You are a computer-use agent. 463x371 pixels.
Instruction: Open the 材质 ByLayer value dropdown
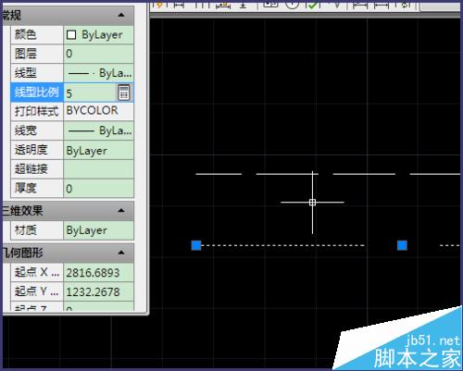[x=98, y=230]
